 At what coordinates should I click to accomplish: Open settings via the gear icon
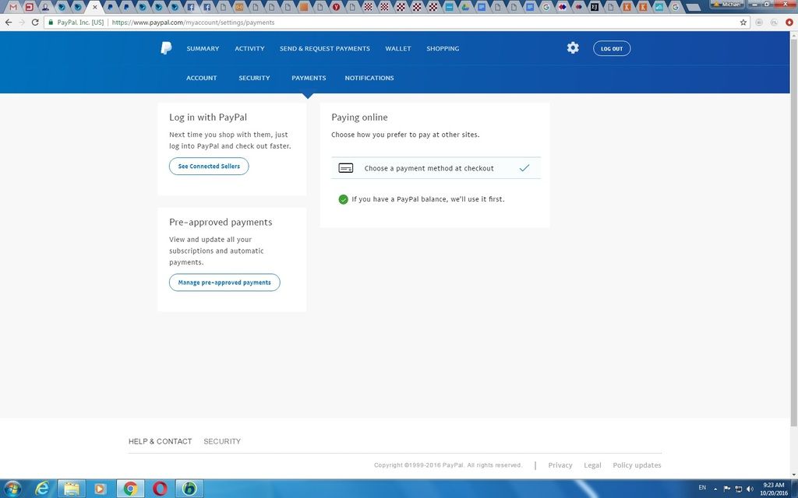click(573, 47)
